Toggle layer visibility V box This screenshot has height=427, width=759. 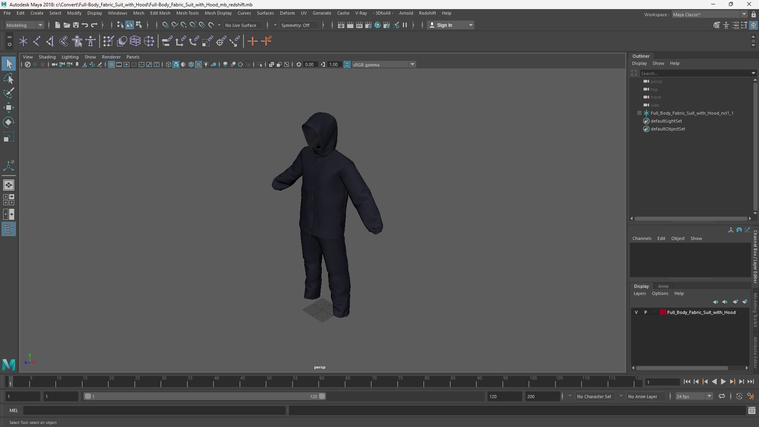[636, 312]
